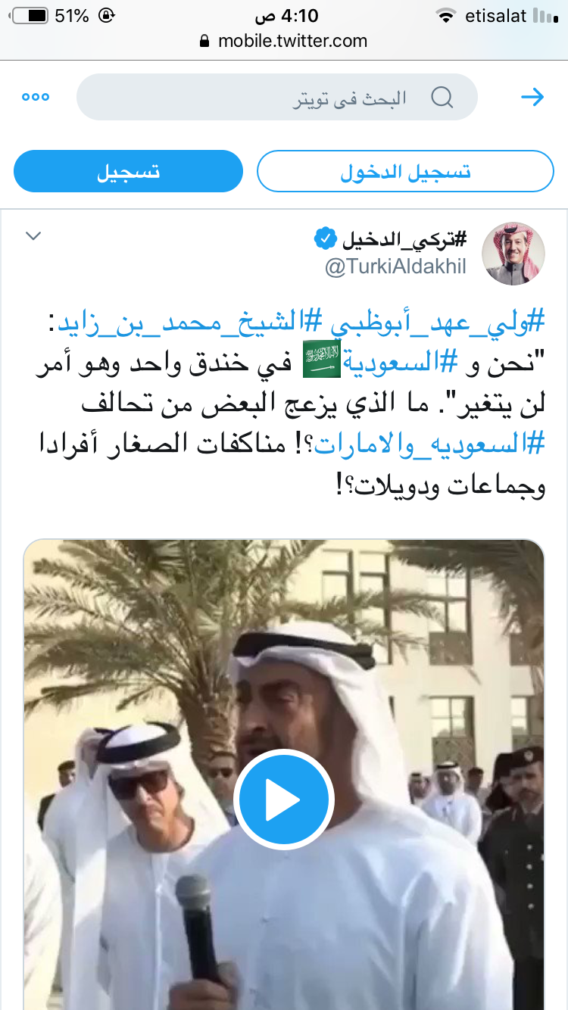The width and height of the screenshot is (568, 1010).
Task: Focus the البحث في تويتر search field
Action: 277,97
